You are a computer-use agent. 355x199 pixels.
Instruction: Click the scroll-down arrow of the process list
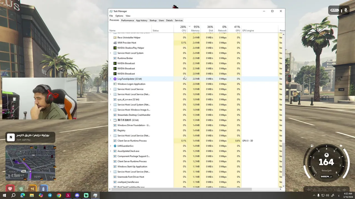click(283, 186)
